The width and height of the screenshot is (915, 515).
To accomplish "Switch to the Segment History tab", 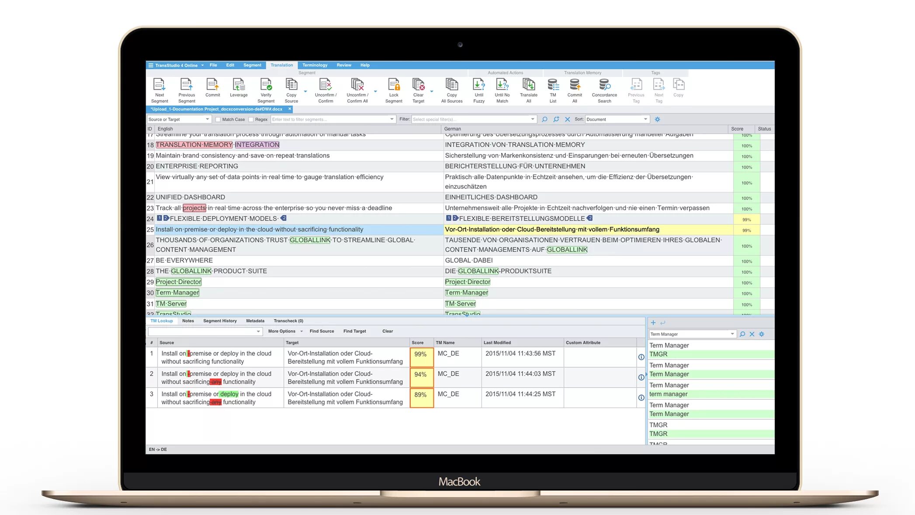I will click(x=220, y=321).
